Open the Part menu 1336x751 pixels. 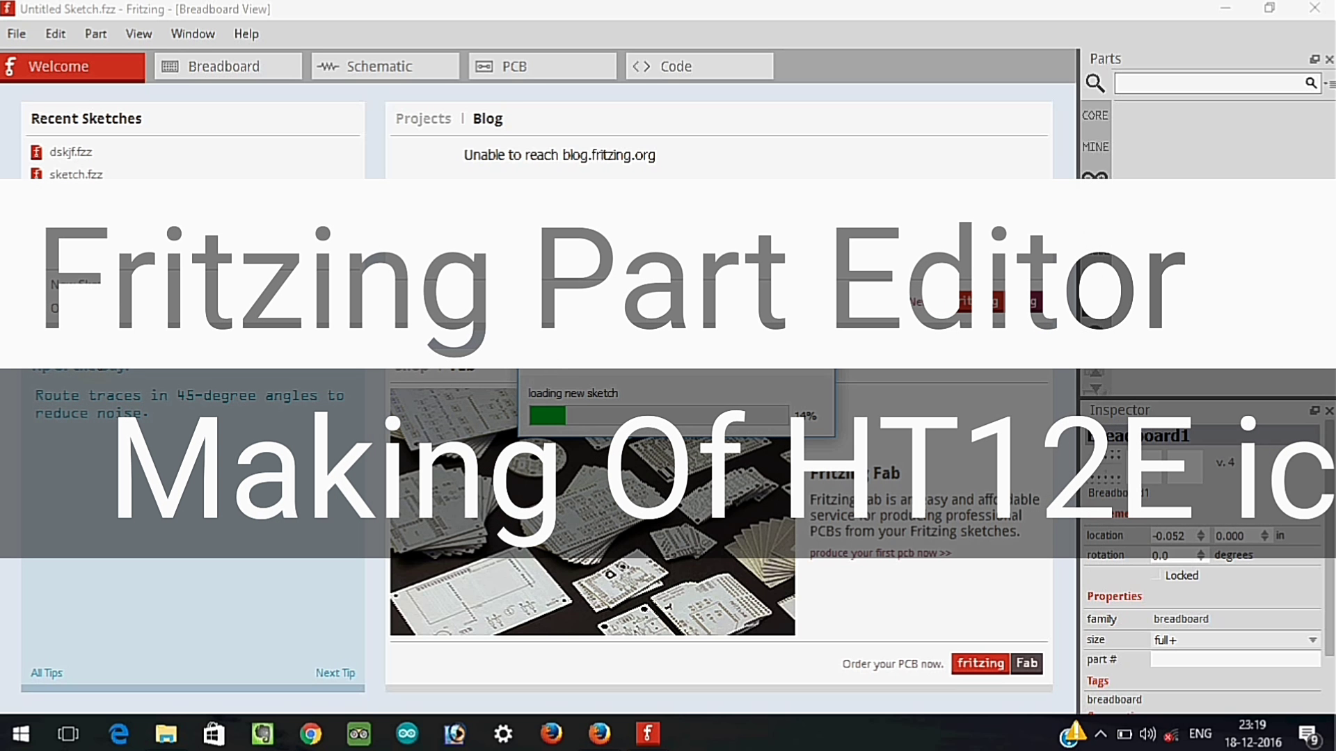coord(96,33)
